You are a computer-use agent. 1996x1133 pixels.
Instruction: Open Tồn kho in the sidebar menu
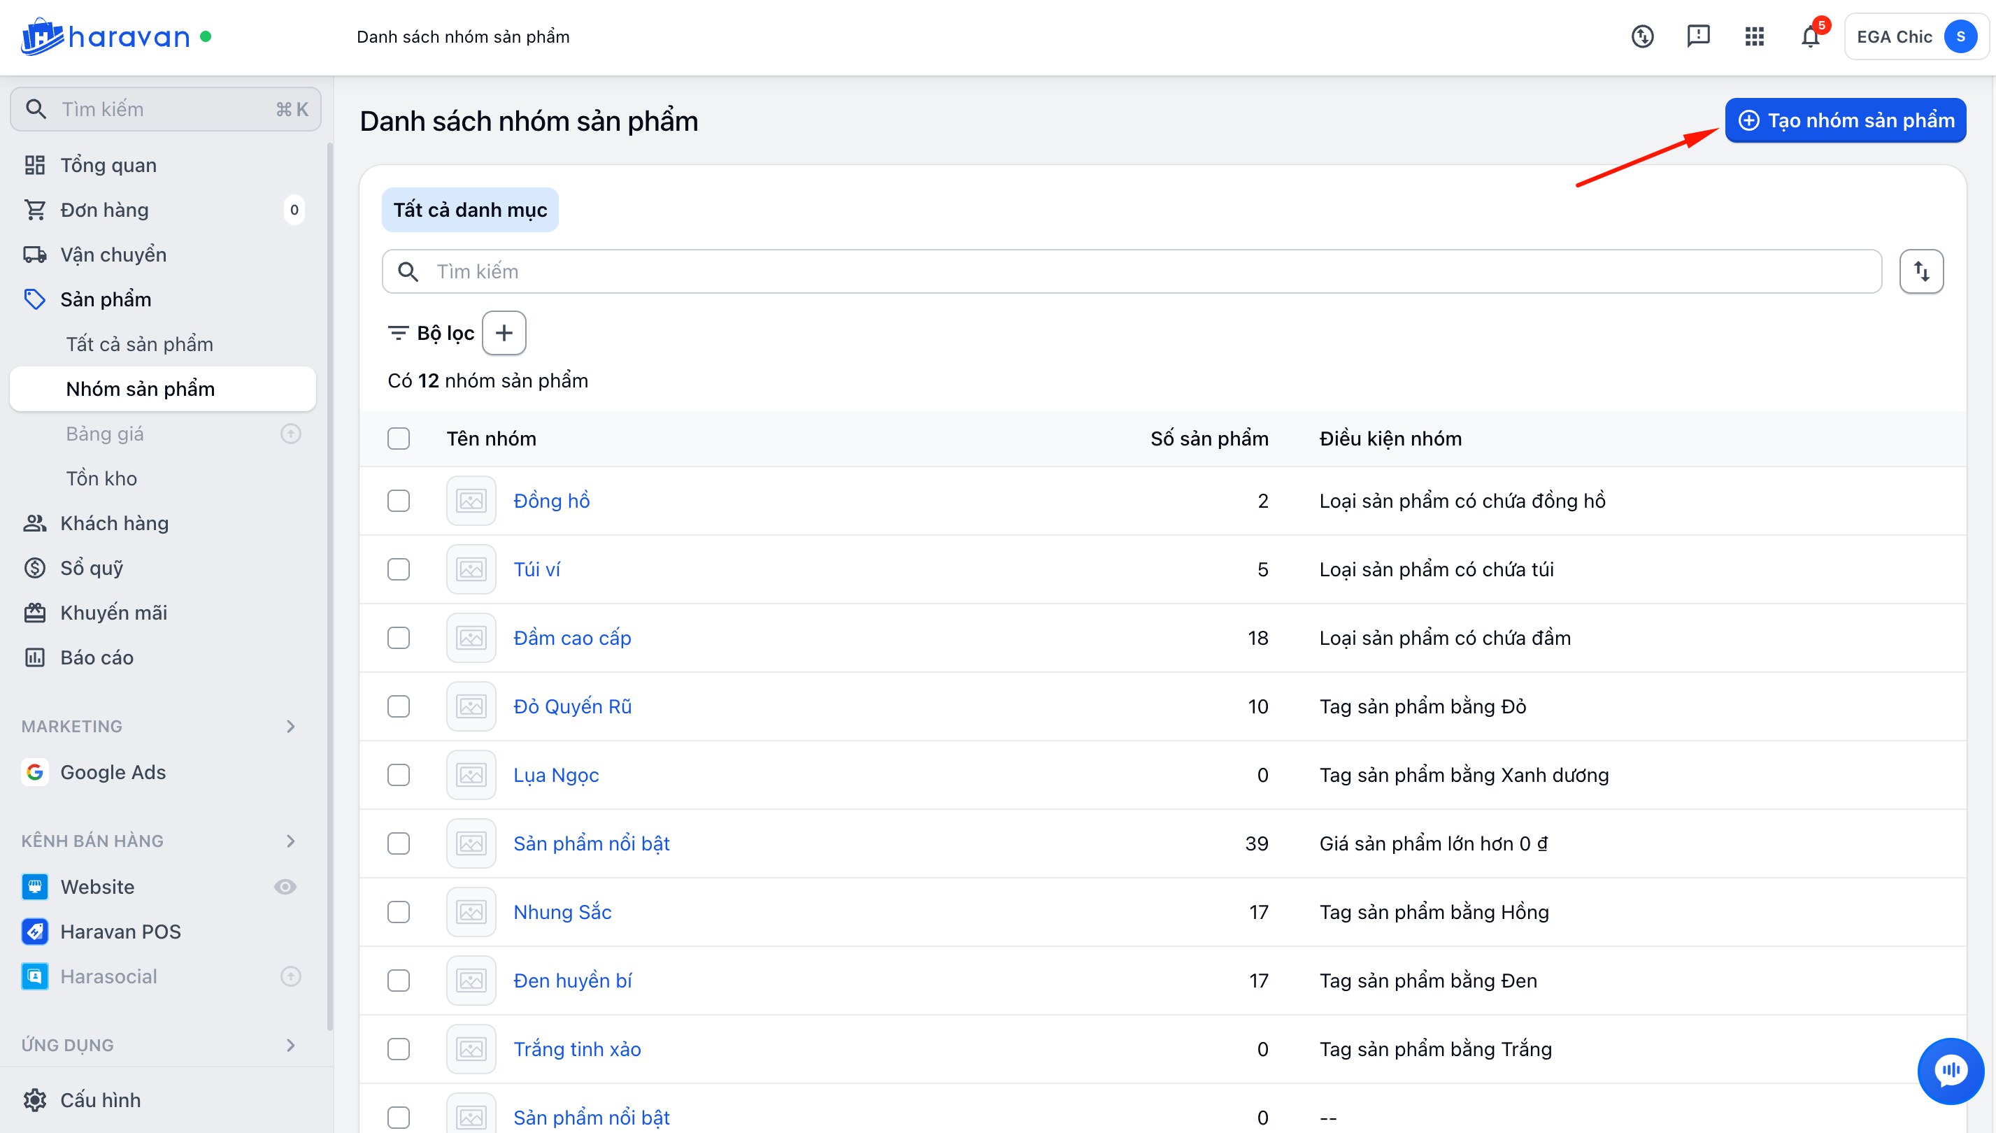click(101, 478)
